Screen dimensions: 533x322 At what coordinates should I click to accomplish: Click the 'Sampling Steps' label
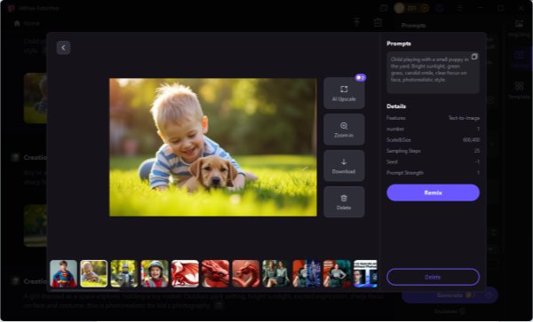tap(403, 151)
